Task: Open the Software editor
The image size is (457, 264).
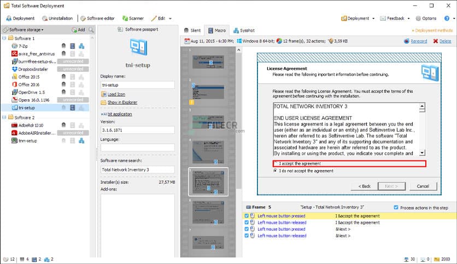Action: click(x=97, y=19)
